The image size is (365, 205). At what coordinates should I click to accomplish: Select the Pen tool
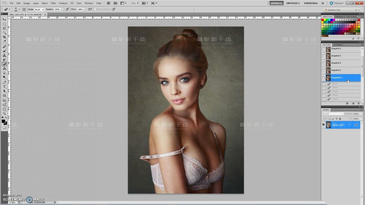click(4, 83)
